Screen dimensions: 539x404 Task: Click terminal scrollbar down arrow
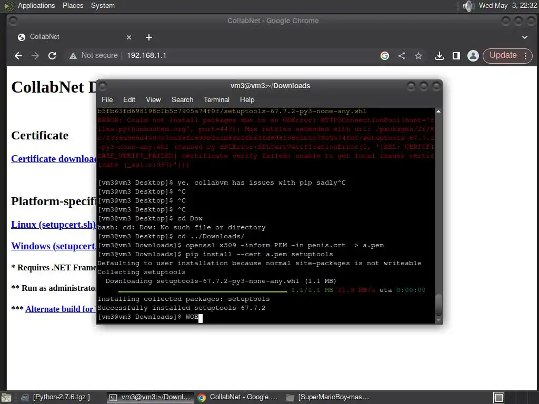tap(438, 320)
